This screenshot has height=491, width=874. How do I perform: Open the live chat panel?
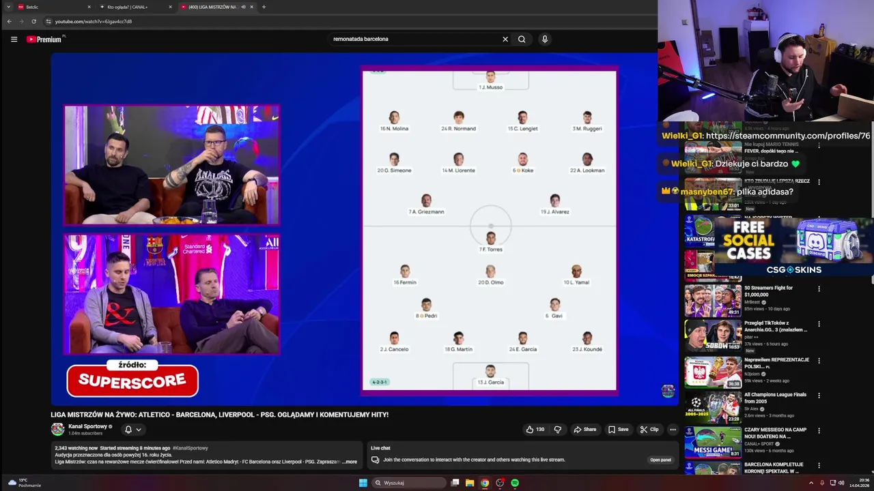click(660, 460)
